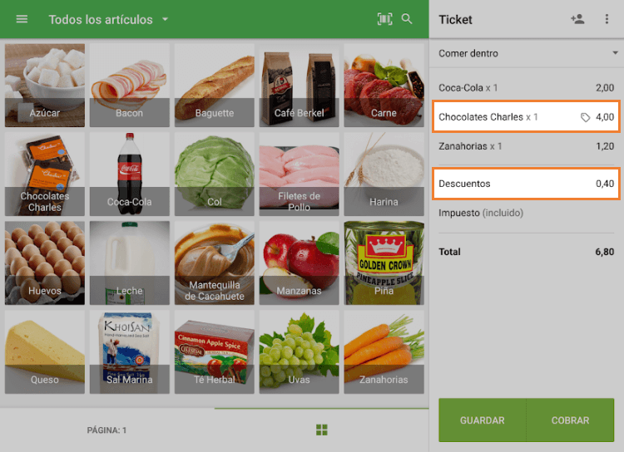Add Té Herbal item to ticket

coord(214,352)
